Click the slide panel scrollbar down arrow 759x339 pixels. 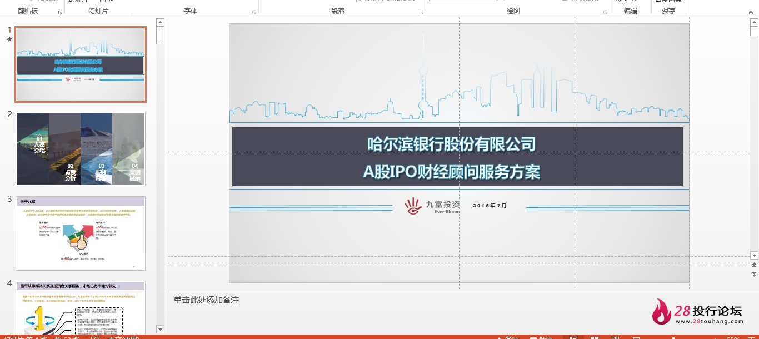160,329
